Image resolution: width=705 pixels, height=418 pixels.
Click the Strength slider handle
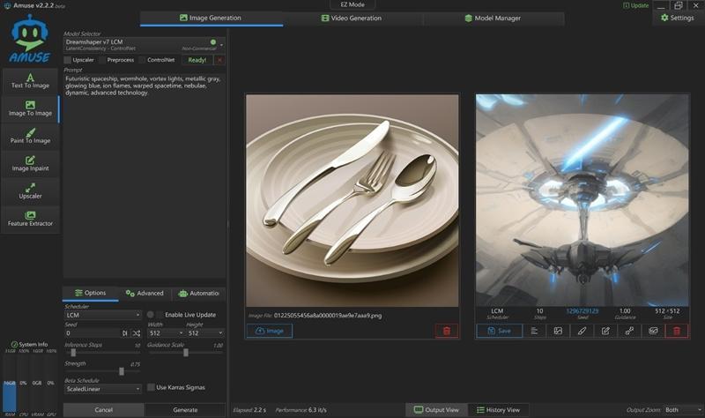click(122, 370)
